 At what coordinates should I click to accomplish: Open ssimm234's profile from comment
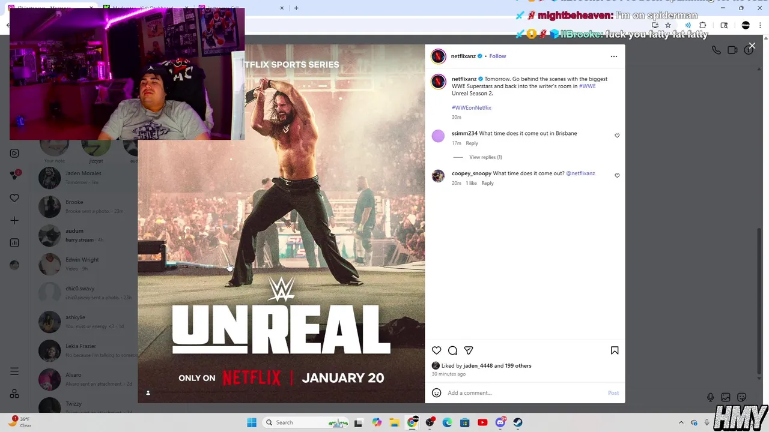pyautogui.click(x=464, y=133)
